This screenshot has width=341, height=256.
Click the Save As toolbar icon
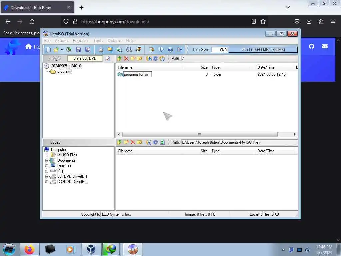tap(88, 50)
